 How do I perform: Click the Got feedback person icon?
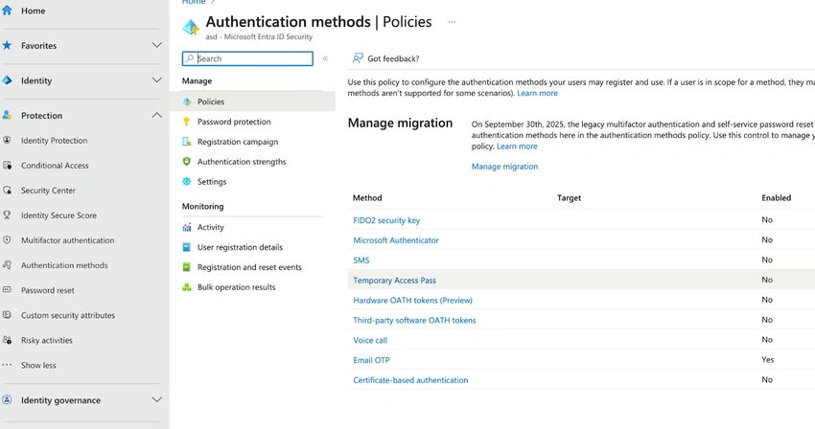[x=358, y=58]
